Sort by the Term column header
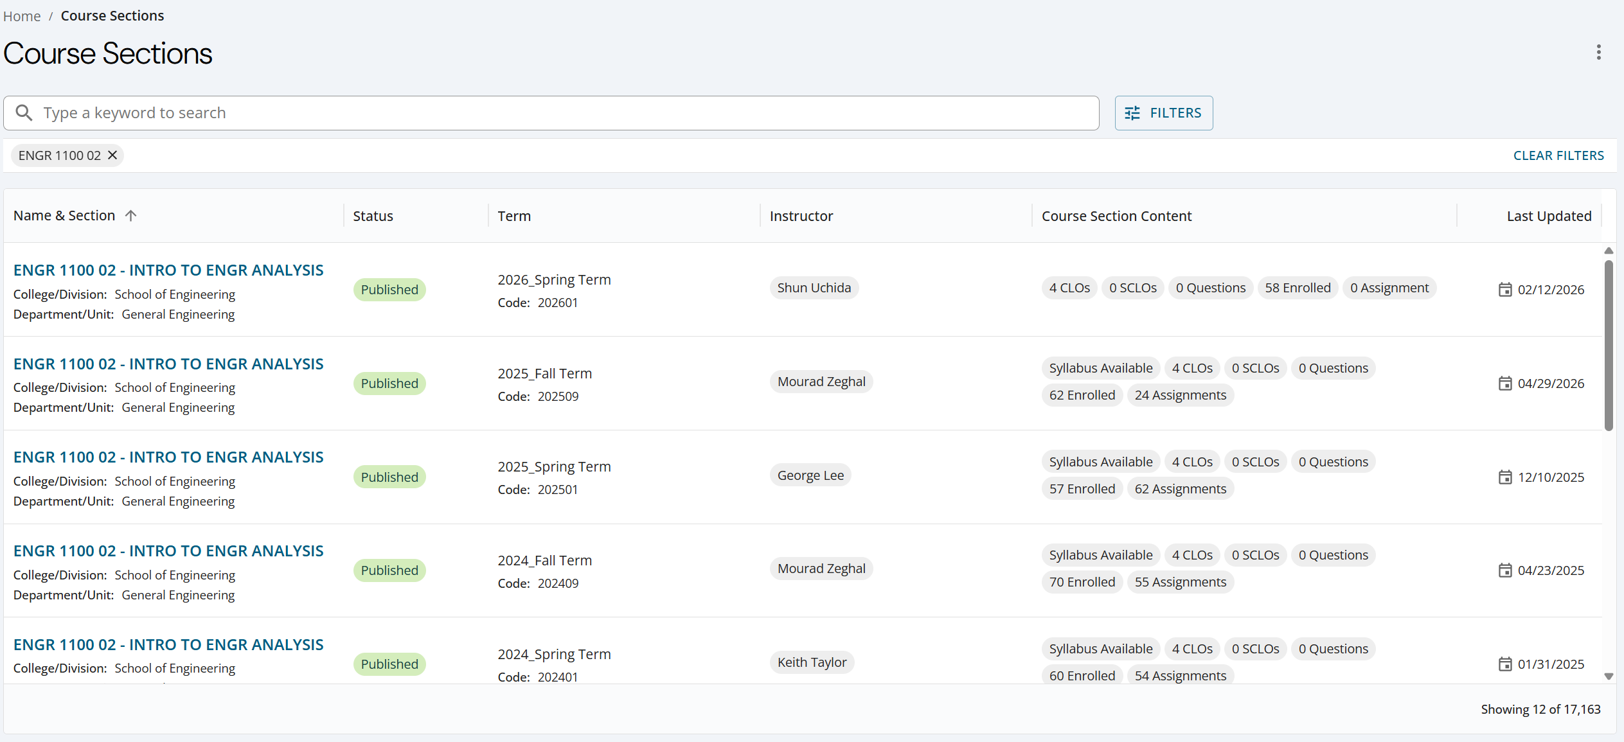Screen dimensions: 1624x742 pyautogui.click(x=514, y=216)
